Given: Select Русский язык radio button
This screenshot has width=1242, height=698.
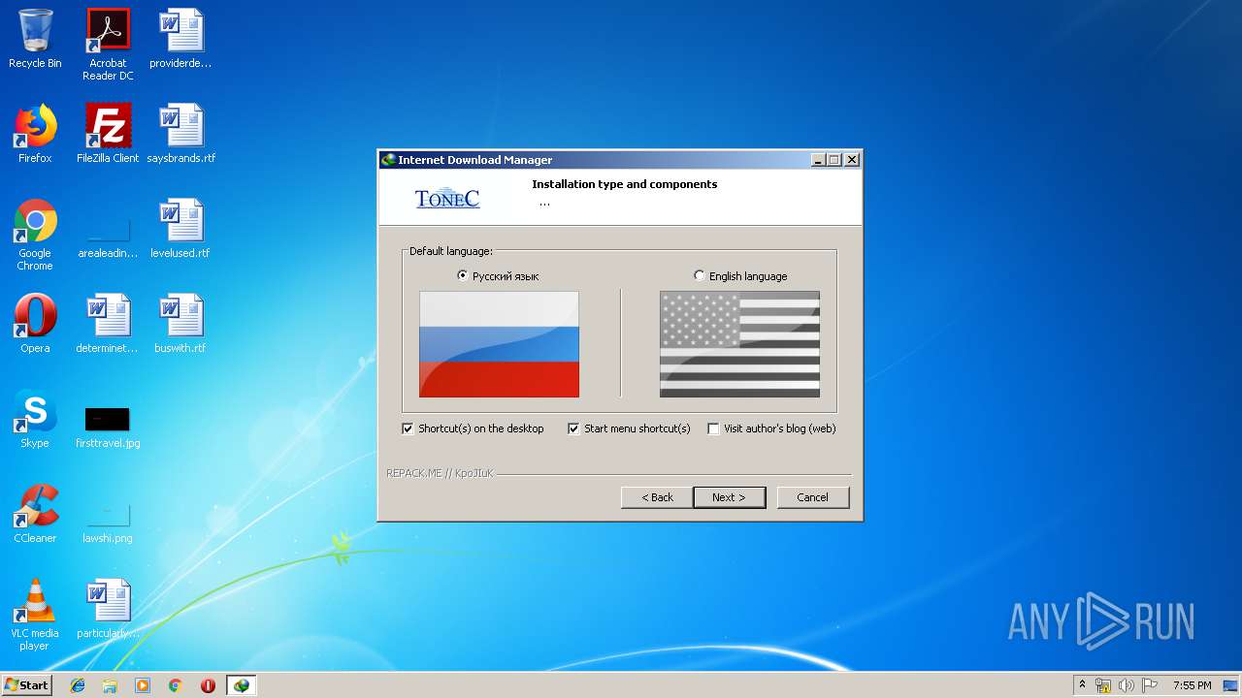Looking at the screenshot, I should [x=462, y=276].
